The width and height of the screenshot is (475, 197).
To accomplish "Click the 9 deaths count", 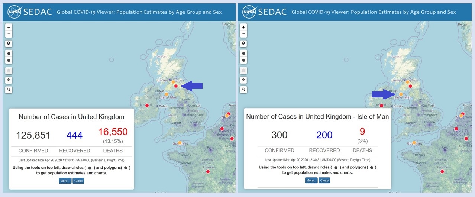I will pyautogui.click(x=362, y=132).
